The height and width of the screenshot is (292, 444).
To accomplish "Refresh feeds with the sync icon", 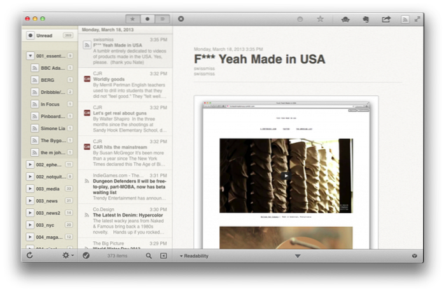I will point(29,255).
